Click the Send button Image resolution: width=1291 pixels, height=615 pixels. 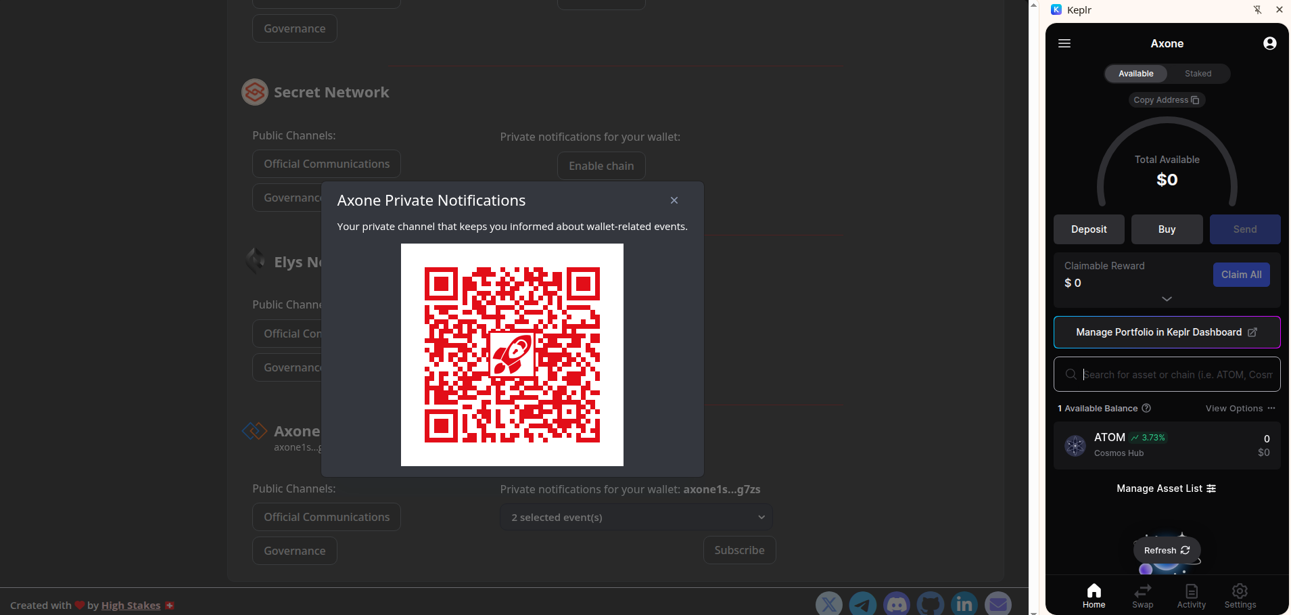pos(1245,229)
